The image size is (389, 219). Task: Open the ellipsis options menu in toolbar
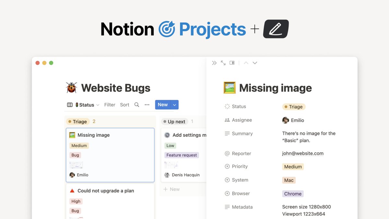tap(147, 104)
